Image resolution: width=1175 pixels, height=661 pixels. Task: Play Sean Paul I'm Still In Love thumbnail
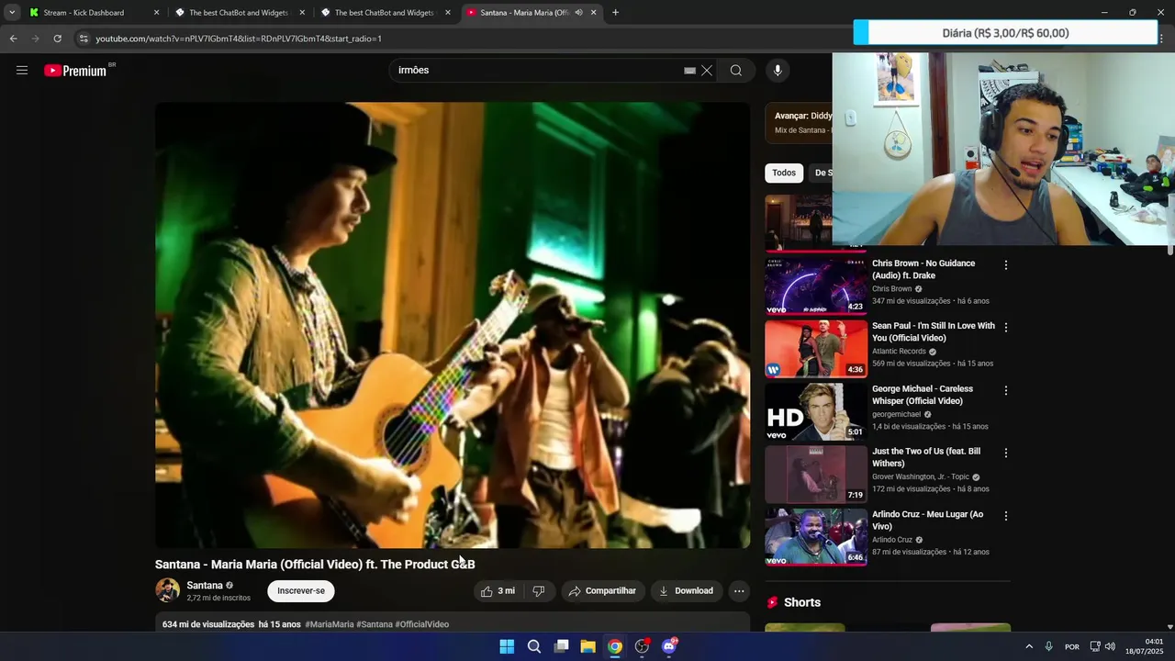816,349
